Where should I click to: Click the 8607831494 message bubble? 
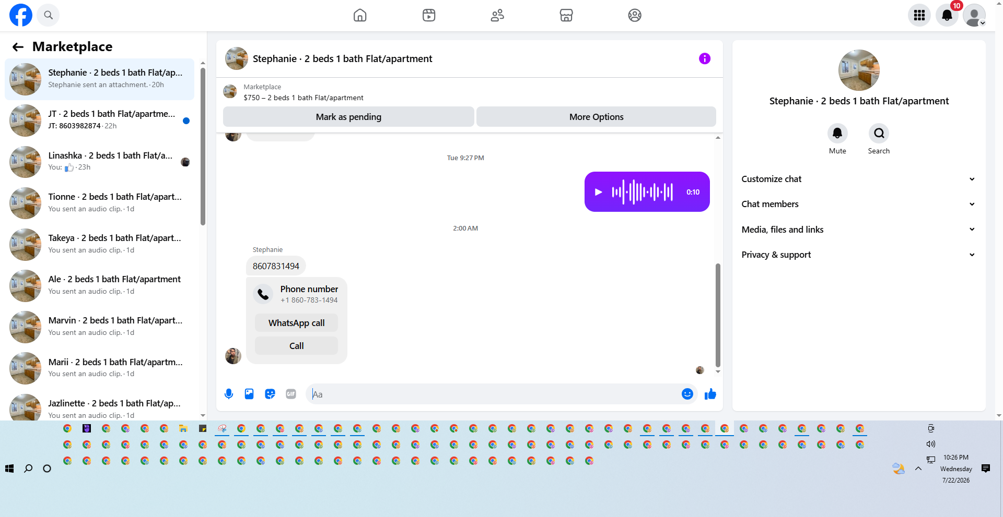[x=276, y=266]
